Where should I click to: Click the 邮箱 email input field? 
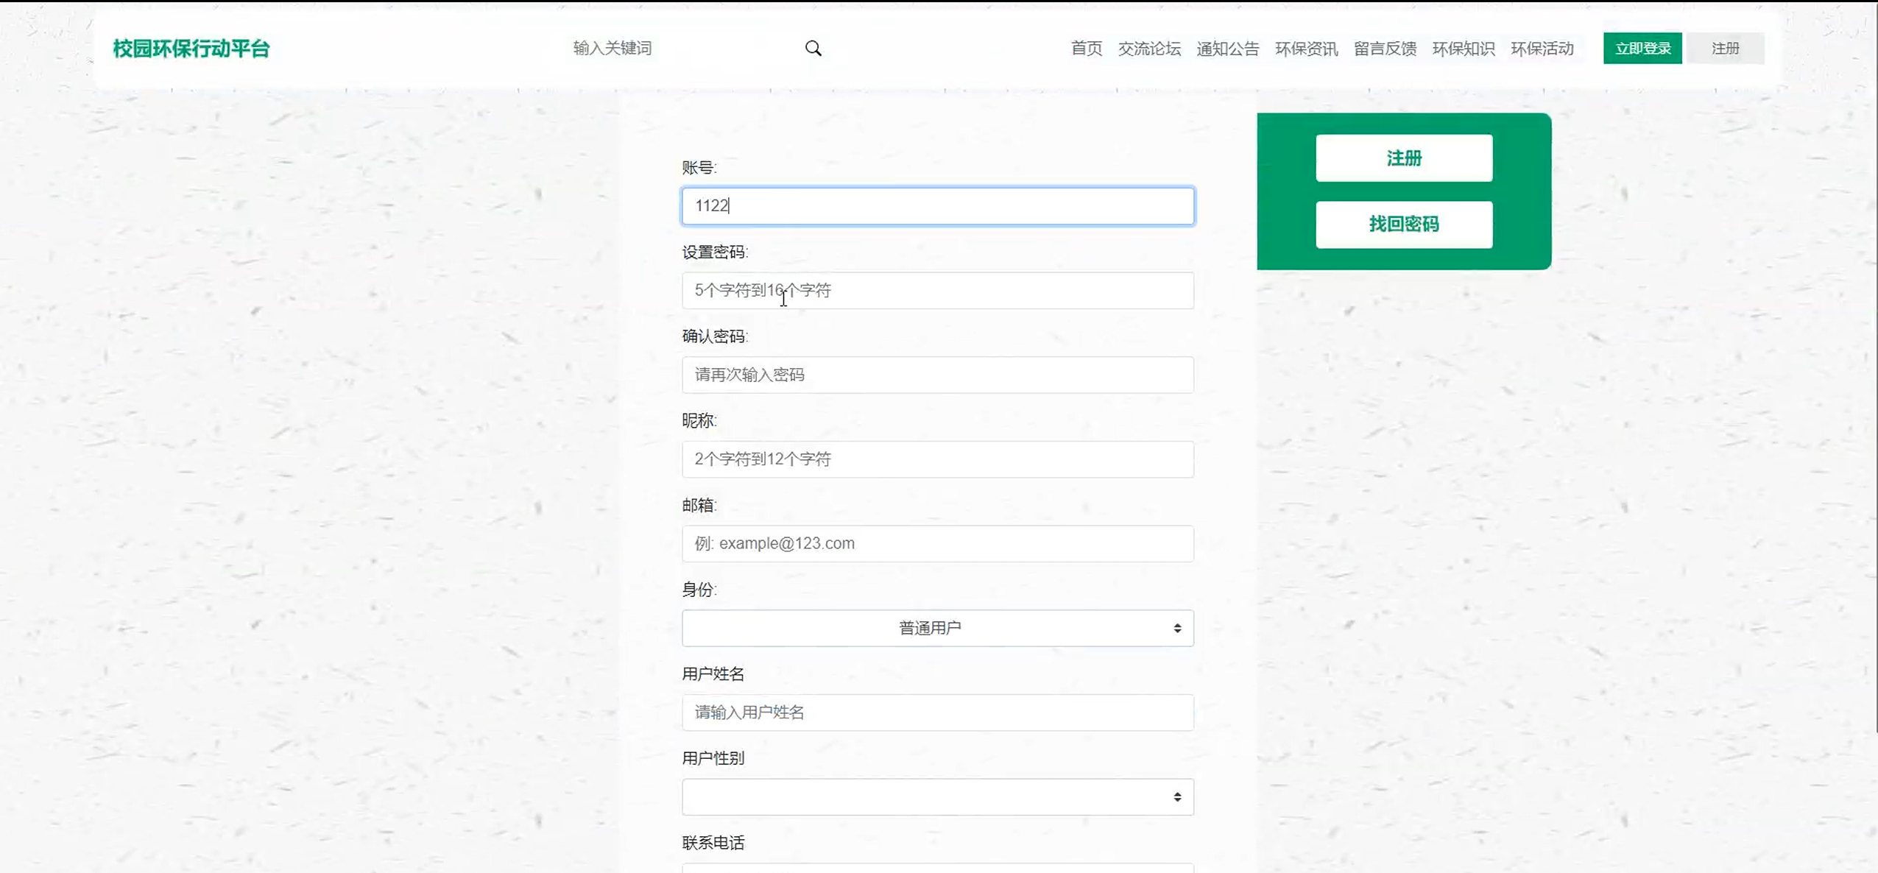tap(937, 544)
